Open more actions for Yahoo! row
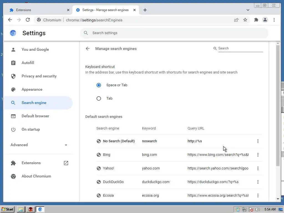The image size is (284, 213). tap(258, 168)
